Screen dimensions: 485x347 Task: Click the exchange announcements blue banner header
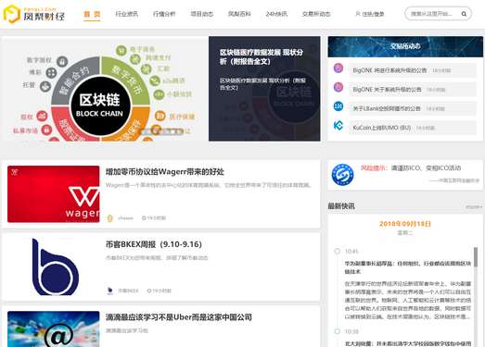405,46
